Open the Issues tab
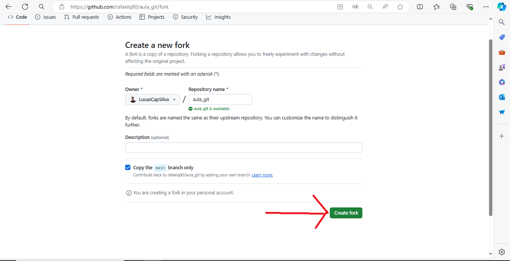Screen dimensions: 510x261 (x=45, y=17)
